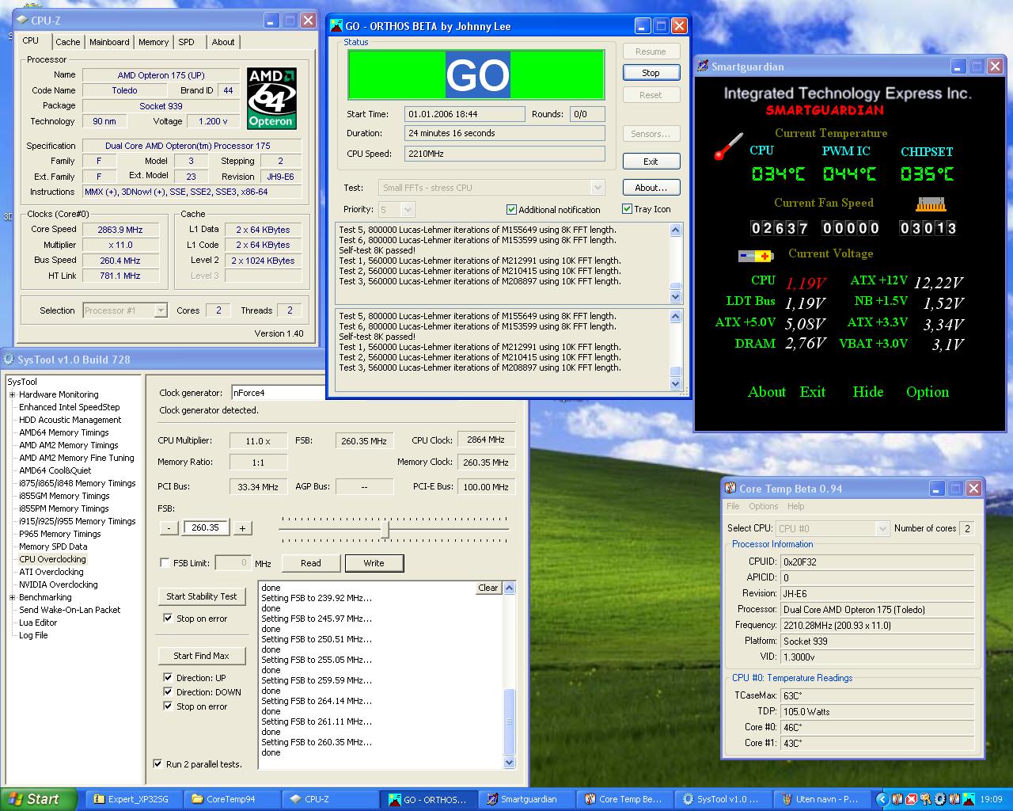The width and height of the screenshot is (1013, 811).
Task: Enable the FSB Limit checkbox in SysTool
Action: point(165,563)
